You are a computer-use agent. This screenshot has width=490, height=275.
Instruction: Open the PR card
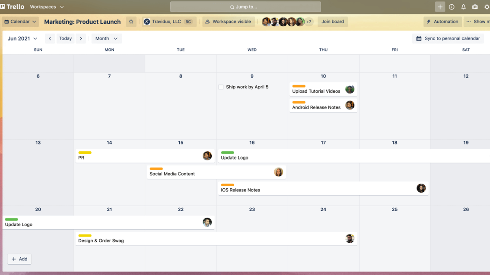pos(145,156)
